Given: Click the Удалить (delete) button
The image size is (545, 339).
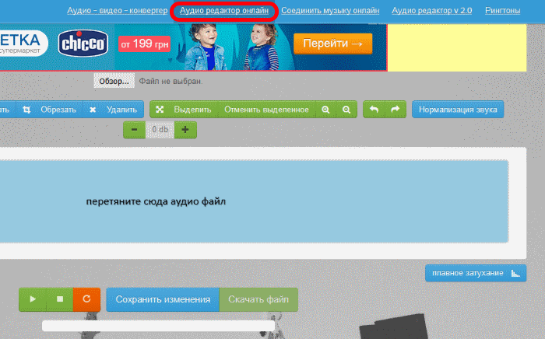Looking at the screenshot, I should [x=114, y=110].
